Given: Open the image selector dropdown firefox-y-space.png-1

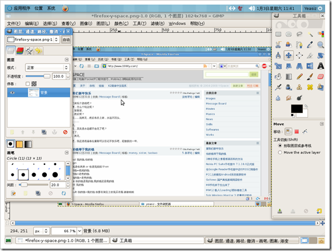Looking at the screenshot, I should [x=33, y=39].
